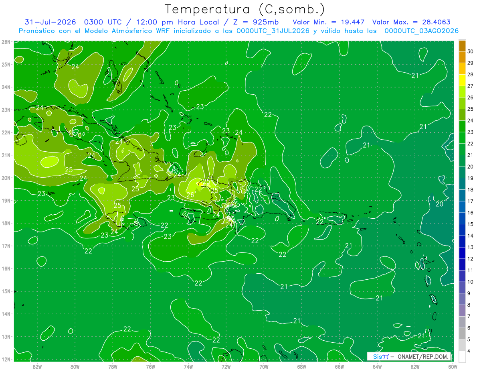Click the '66W' longitude axis label
The height and width of the screenshot is (372, 481).
tap(339, 366)
